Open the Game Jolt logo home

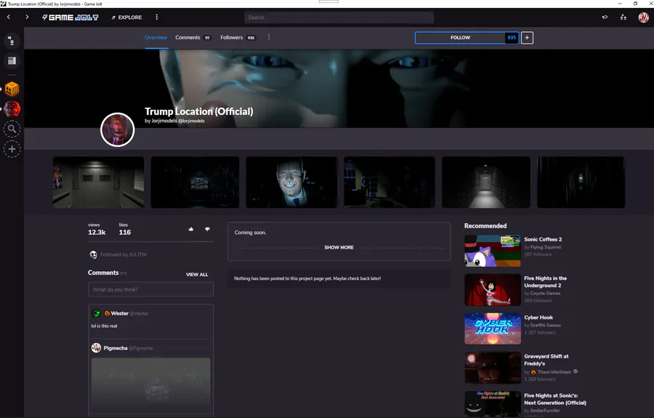70,17
